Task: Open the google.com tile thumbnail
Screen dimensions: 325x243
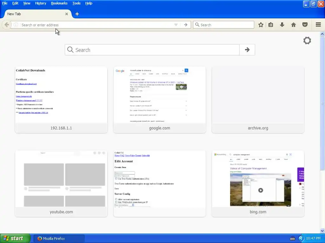Action: click(160, 95)
